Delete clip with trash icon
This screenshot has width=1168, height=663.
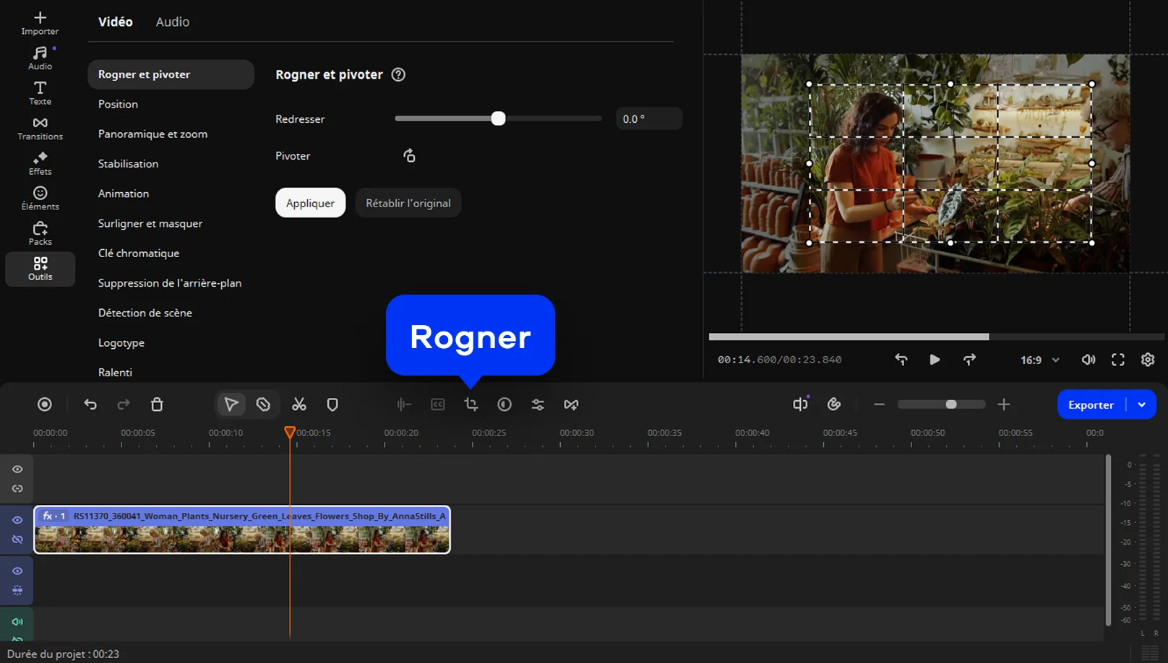(157, 404)
